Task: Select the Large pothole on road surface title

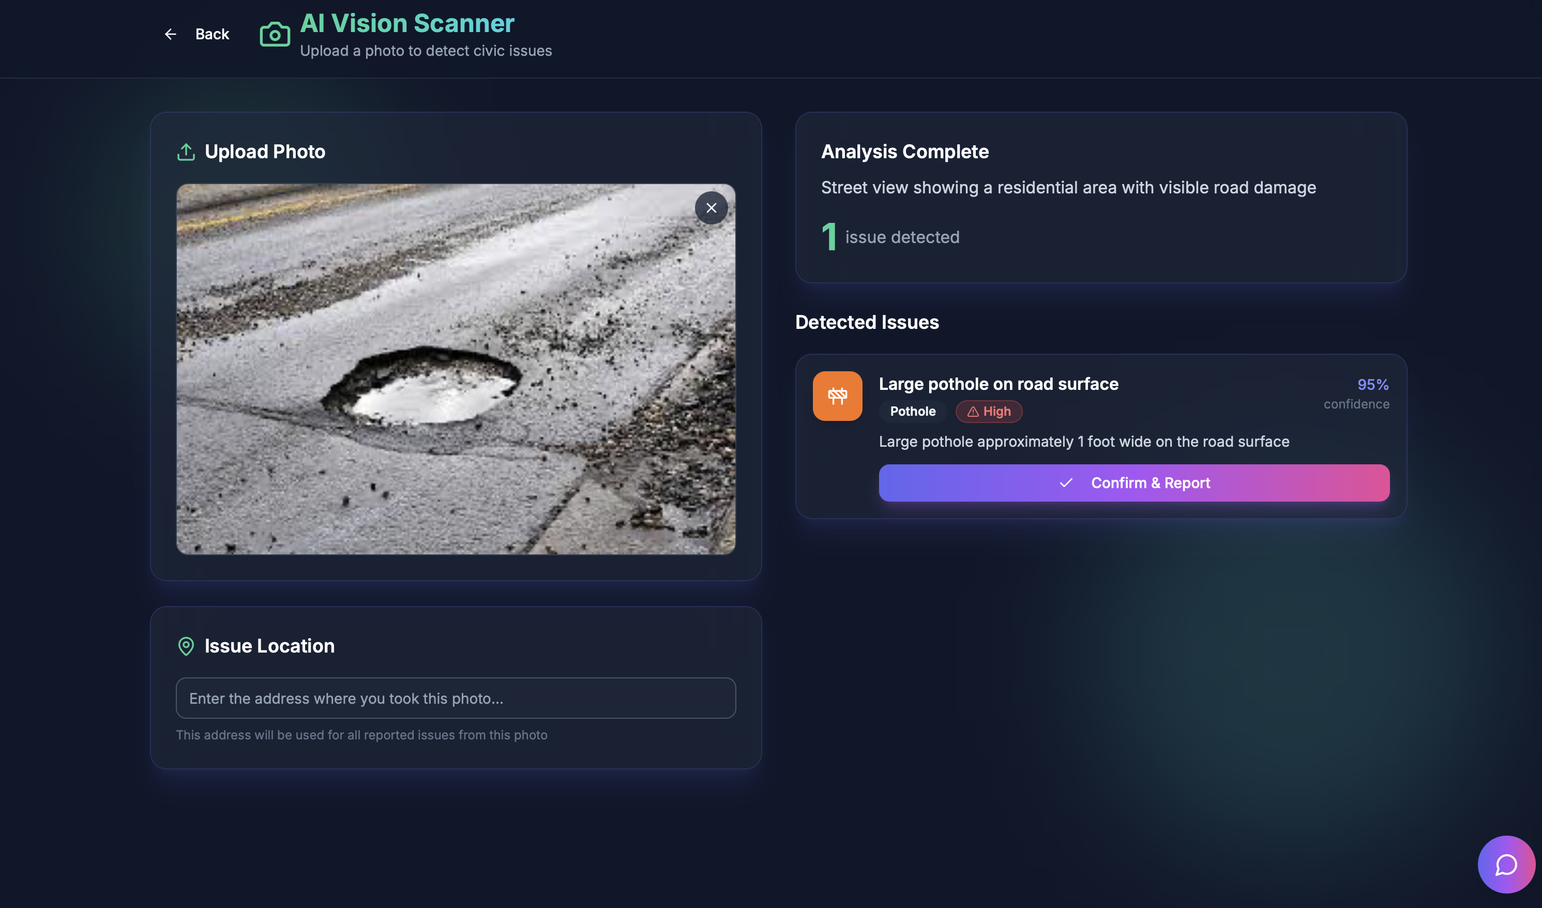Action: tap(998, 384)
